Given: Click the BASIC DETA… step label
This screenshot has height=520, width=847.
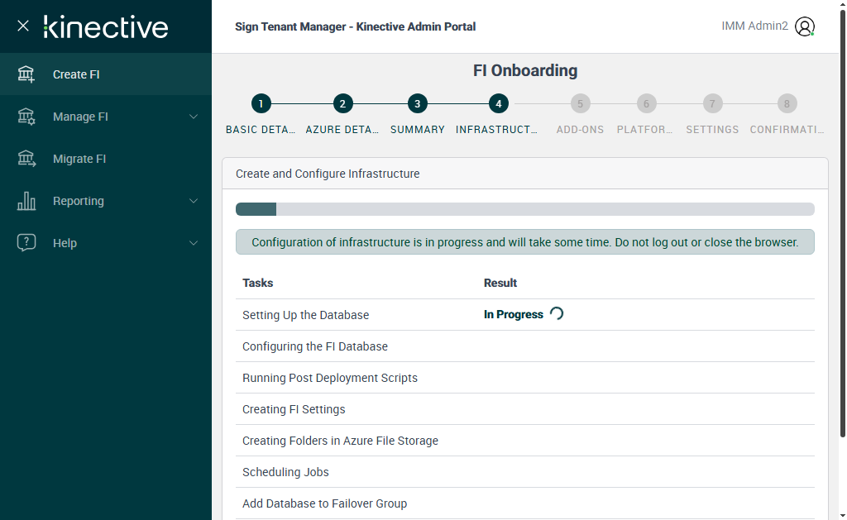Looking at the screenshot, I should pyautogui.click(x=261, y=130).
